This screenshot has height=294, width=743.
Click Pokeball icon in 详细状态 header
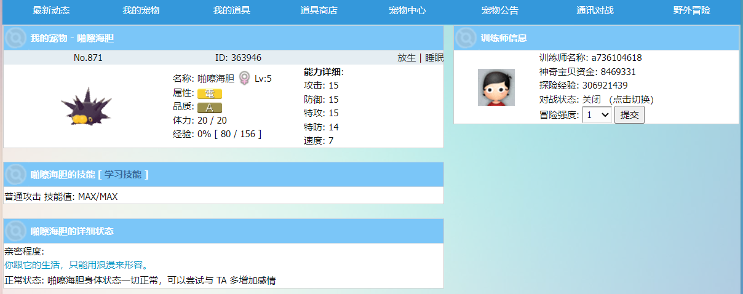(15, 231)
